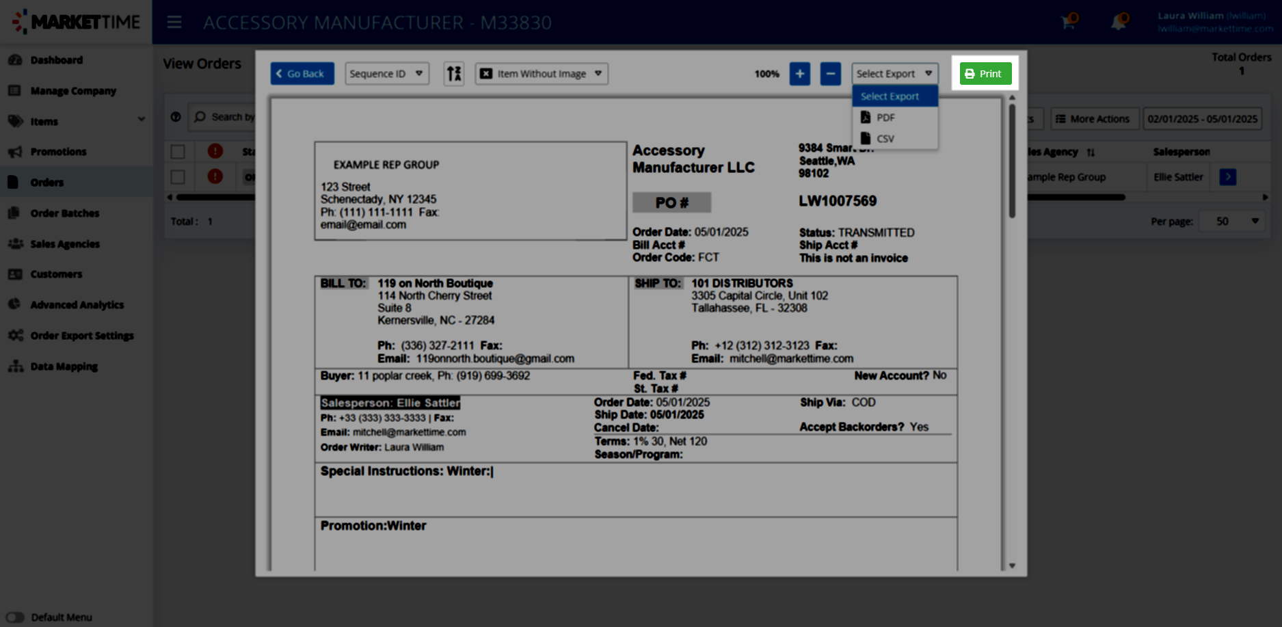The width and height of the screenshot is (1282, 627).
Task: Click the Customers card icon
Action: click(15, 274)
